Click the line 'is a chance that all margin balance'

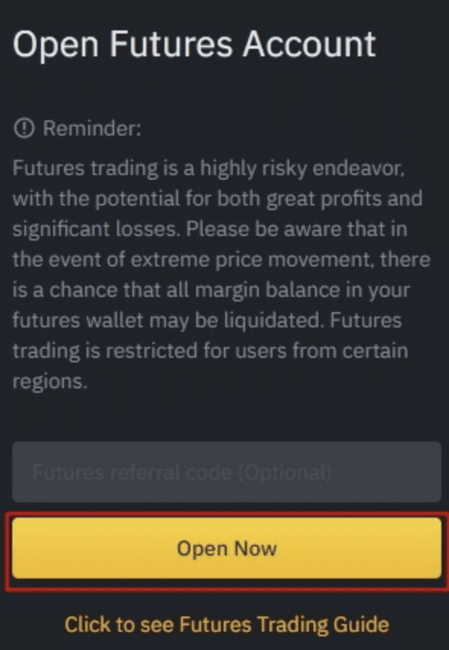click(211, 291)
